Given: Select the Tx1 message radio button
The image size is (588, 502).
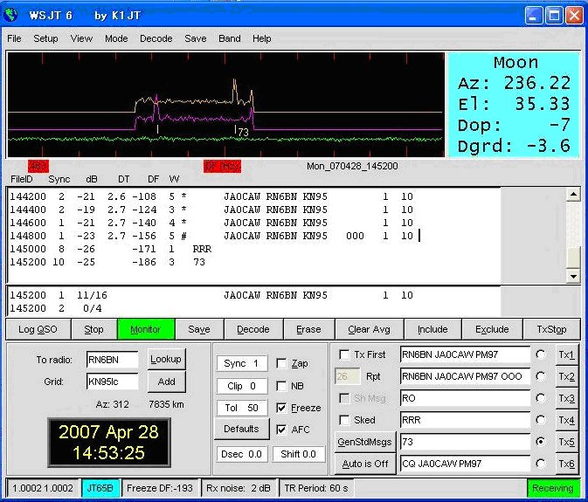Looking at the screenshot, I should (540, 354).
